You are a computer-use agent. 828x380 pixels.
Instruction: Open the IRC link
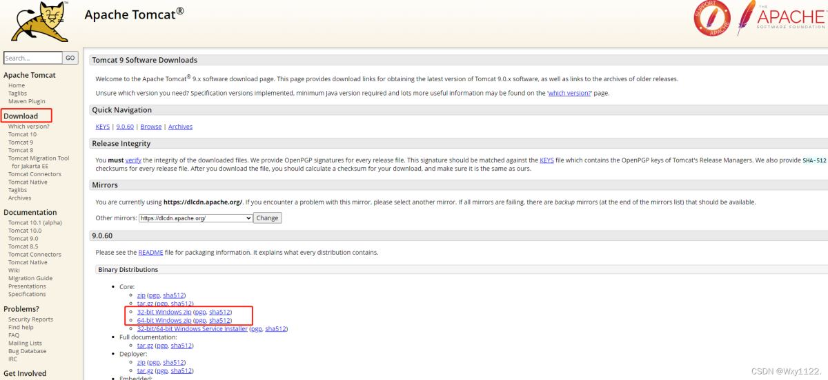12,359
